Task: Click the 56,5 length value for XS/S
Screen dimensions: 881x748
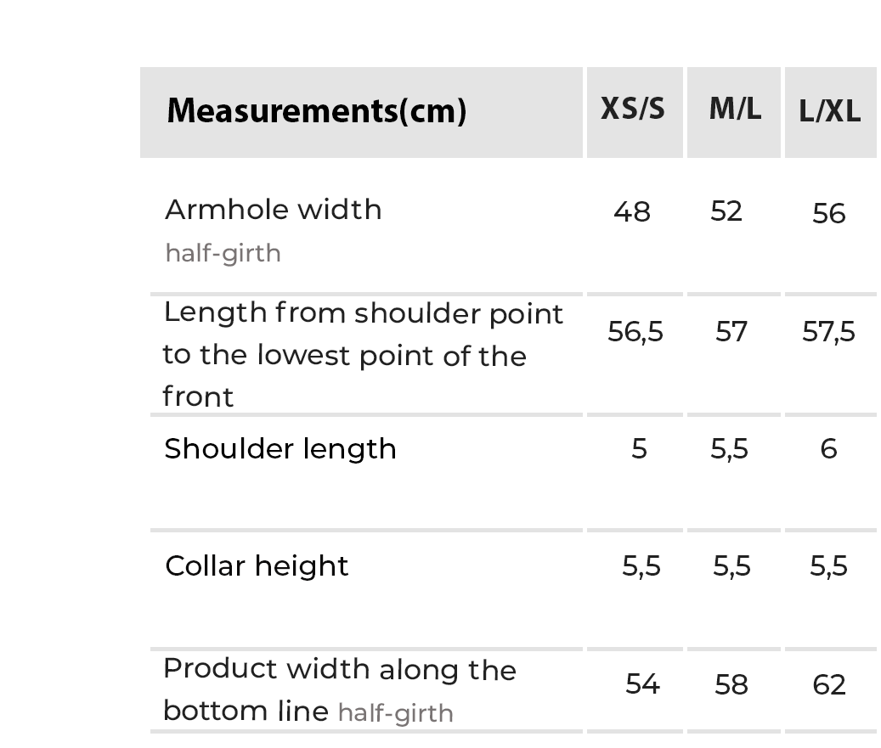Action: point(635,331)
